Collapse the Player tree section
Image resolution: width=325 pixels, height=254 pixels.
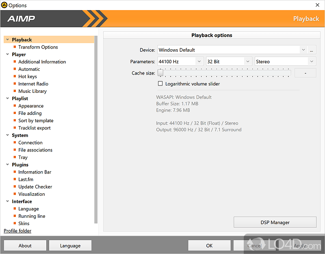7,54
